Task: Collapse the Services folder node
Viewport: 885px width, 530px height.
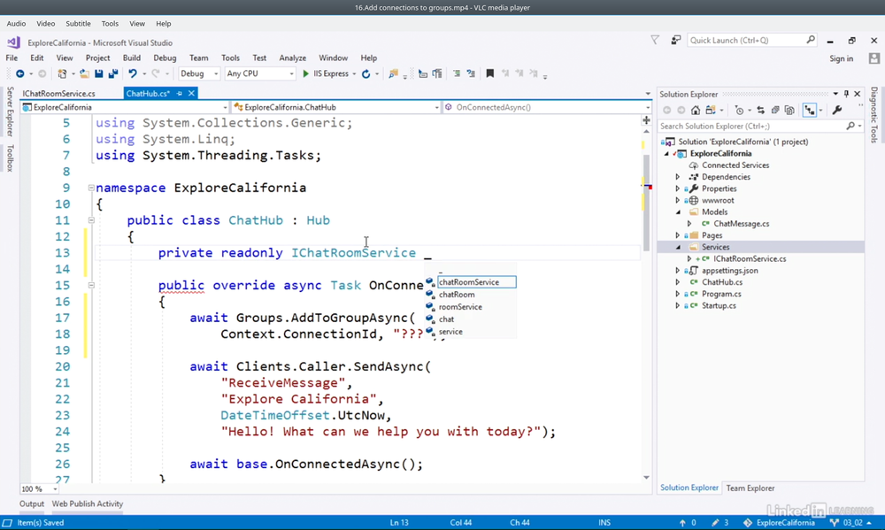Action: point(678,247)
